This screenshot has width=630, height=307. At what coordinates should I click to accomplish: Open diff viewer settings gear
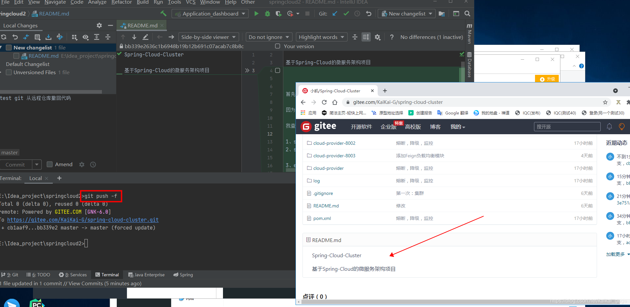click(x=378, y=37)
